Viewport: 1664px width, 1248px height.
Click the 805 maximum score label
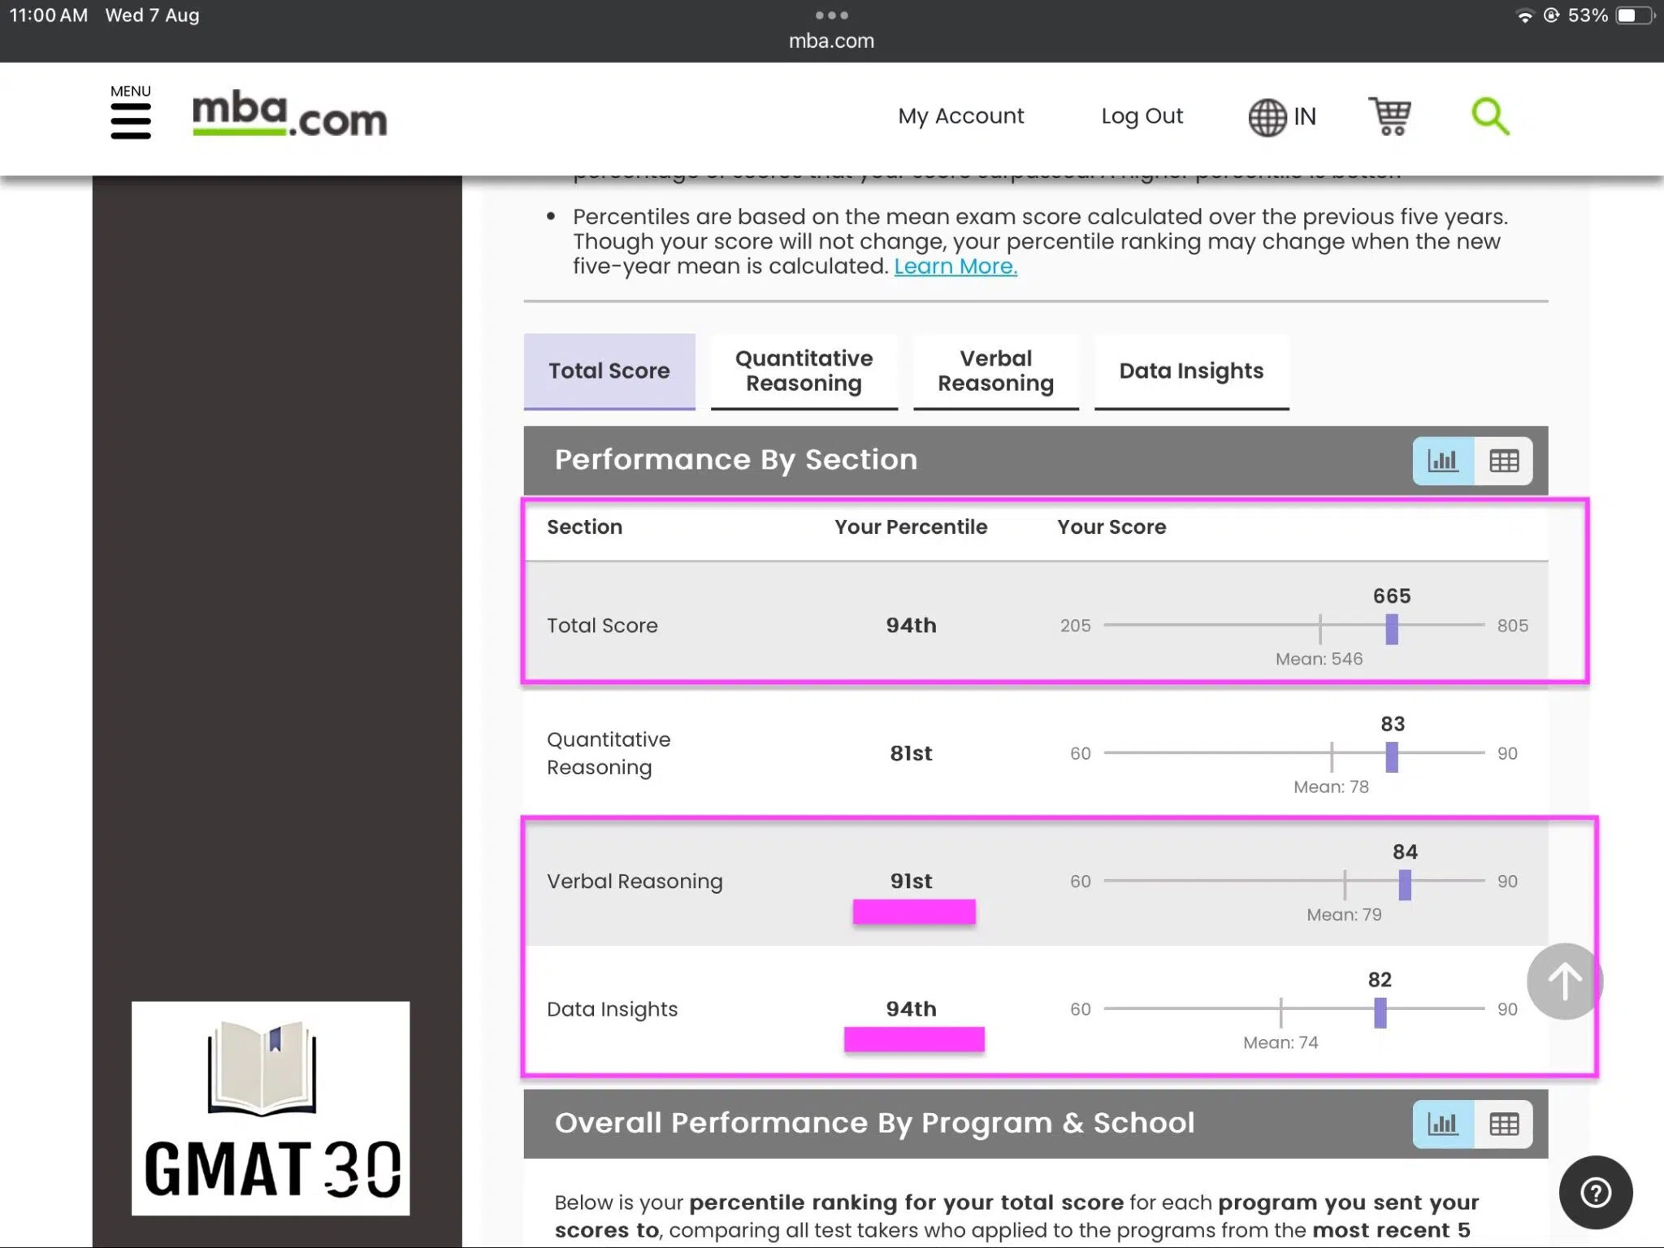pyautogui.click(x=1512, y=626)
